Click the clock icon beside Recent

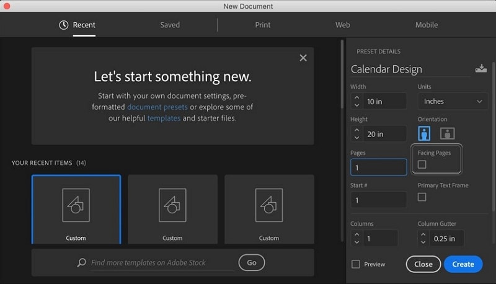pos(64,25)
